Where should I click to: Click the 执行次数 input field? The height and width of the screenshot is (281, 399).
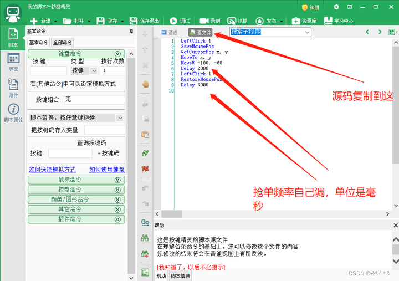click(113, 70)
